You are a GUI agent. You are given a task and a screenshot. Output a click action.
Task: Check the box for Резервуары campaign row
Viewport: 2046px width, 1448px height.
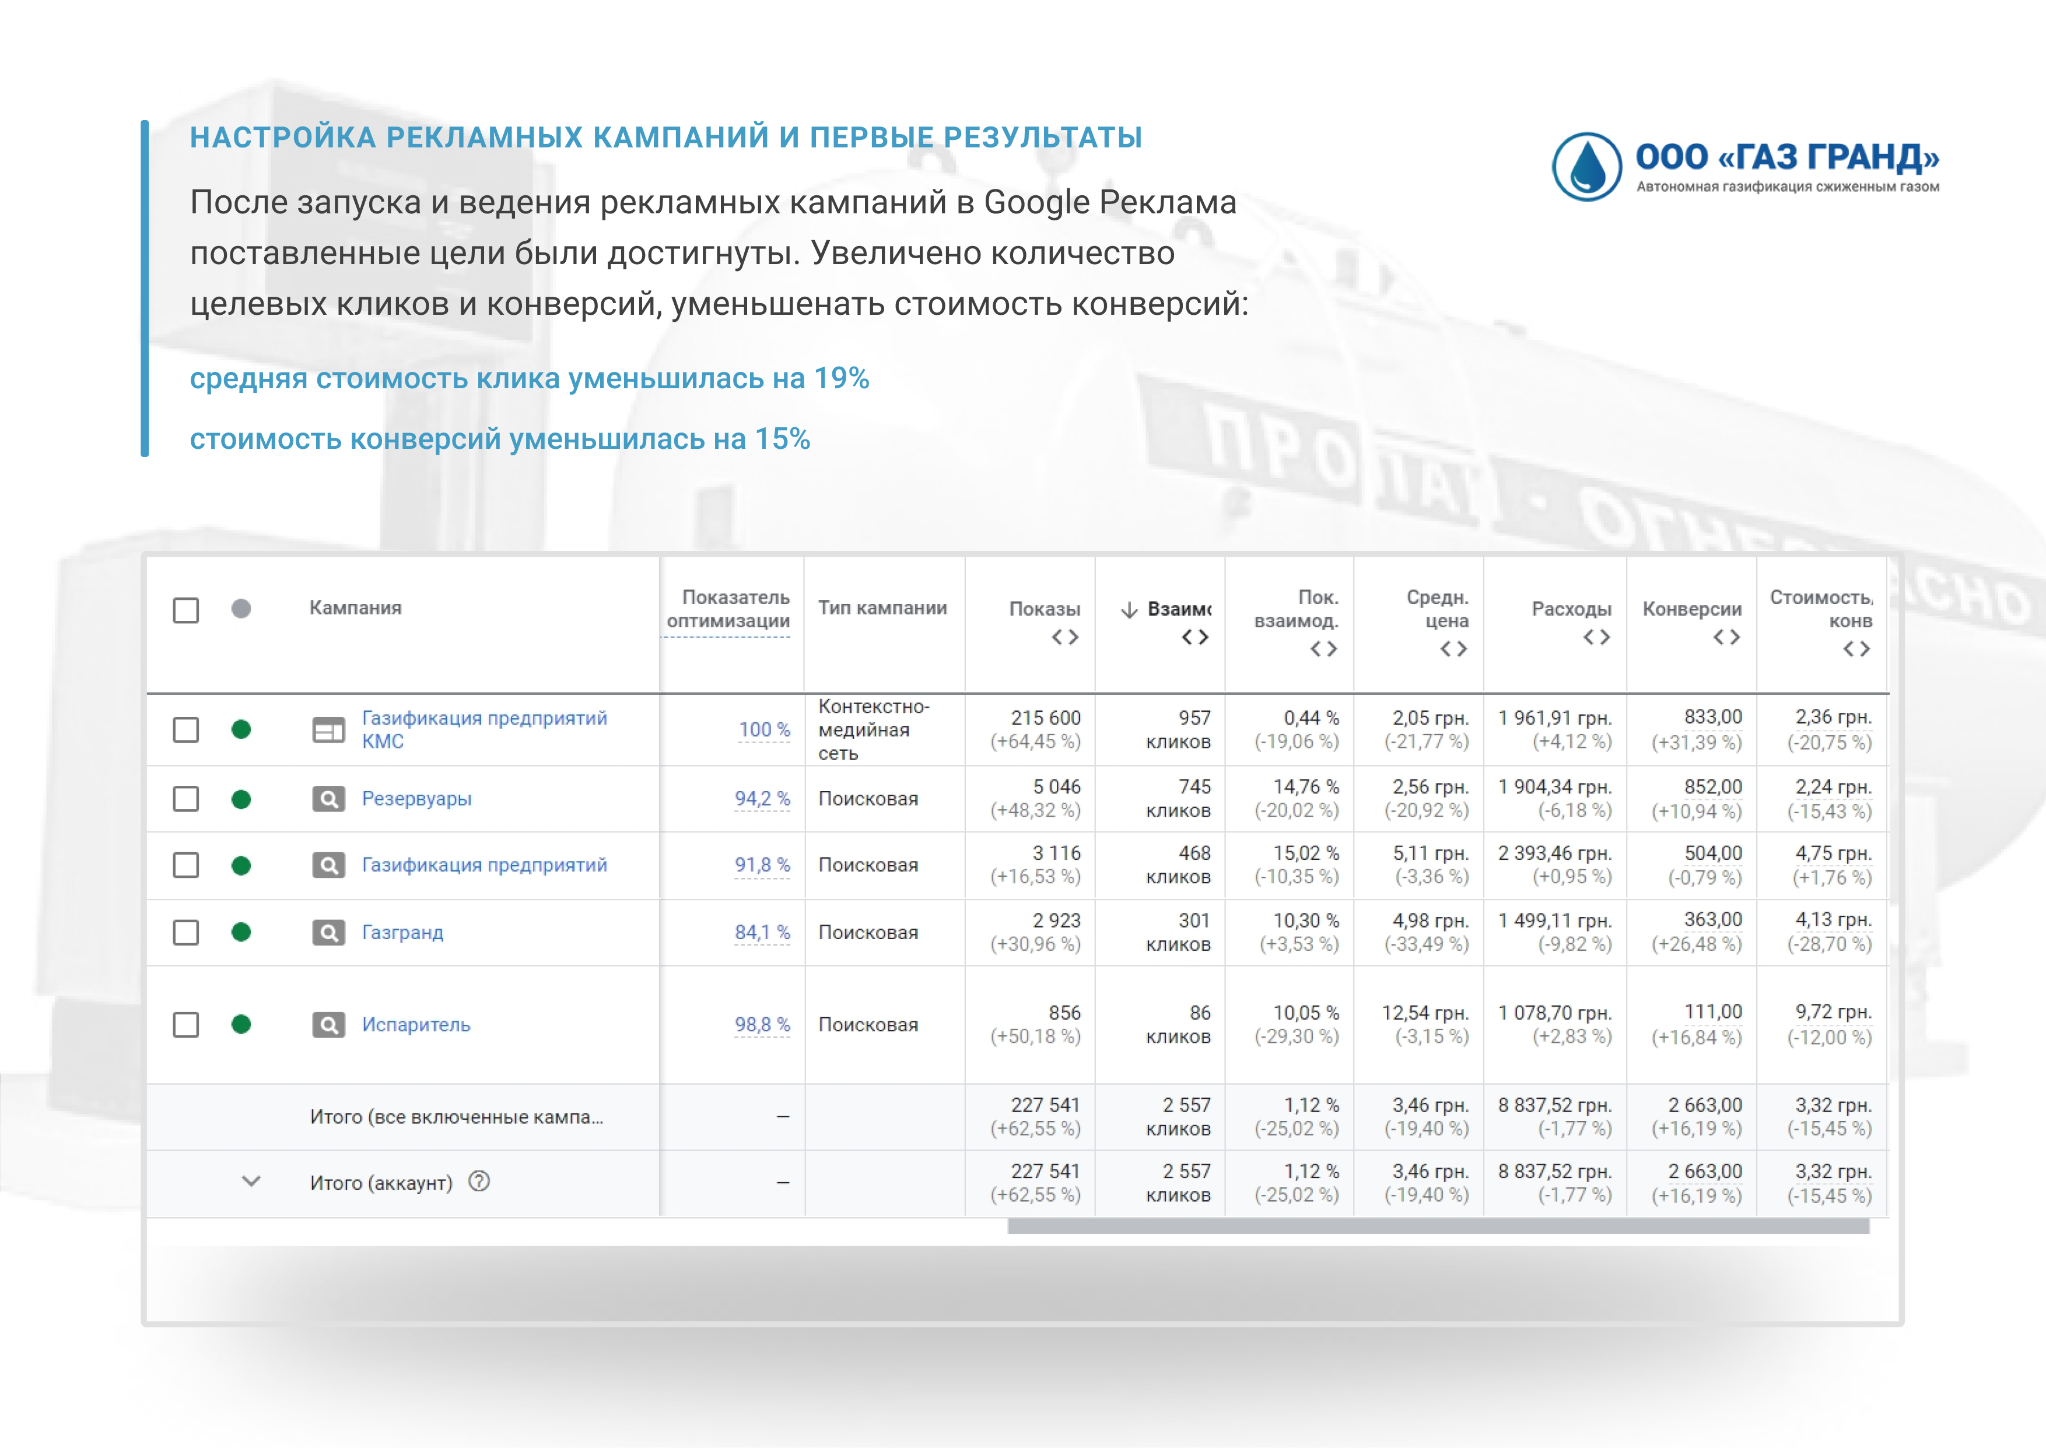click(185, 798)
